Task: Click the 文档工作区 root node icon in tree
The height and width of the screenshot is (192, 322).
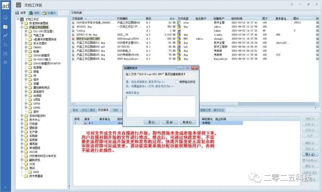Action: [22, 19]
